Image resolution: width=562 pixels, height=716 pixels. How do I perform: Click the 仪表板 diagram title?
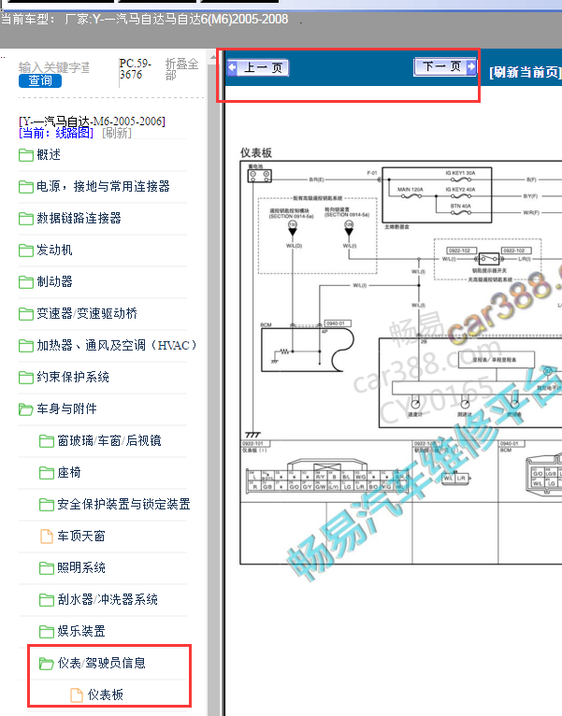tap(256, 153)
